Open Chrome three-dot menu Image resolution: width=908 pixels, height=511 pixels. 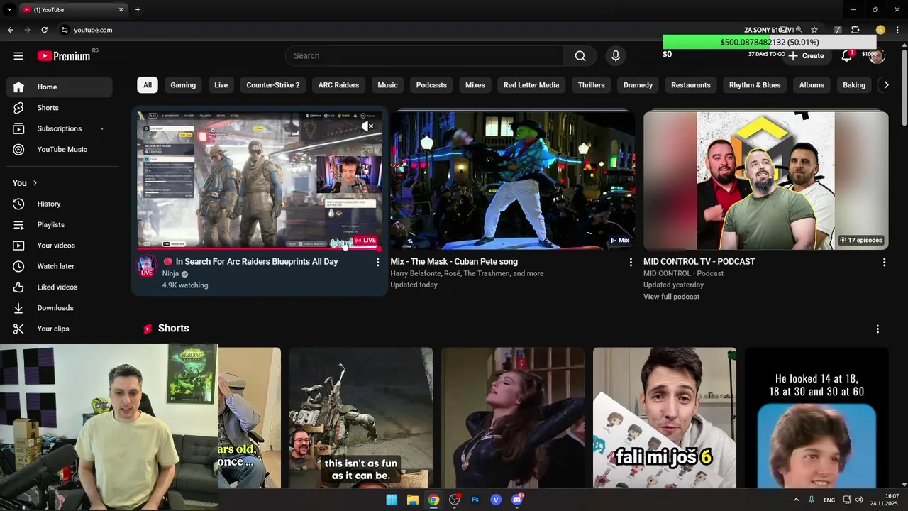(898, 30)
